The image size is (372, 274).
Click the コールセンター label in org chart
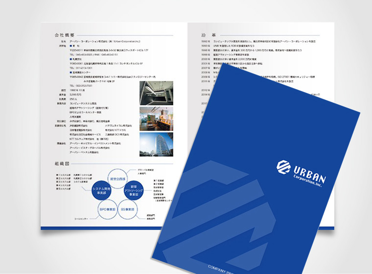coord(81,218)
